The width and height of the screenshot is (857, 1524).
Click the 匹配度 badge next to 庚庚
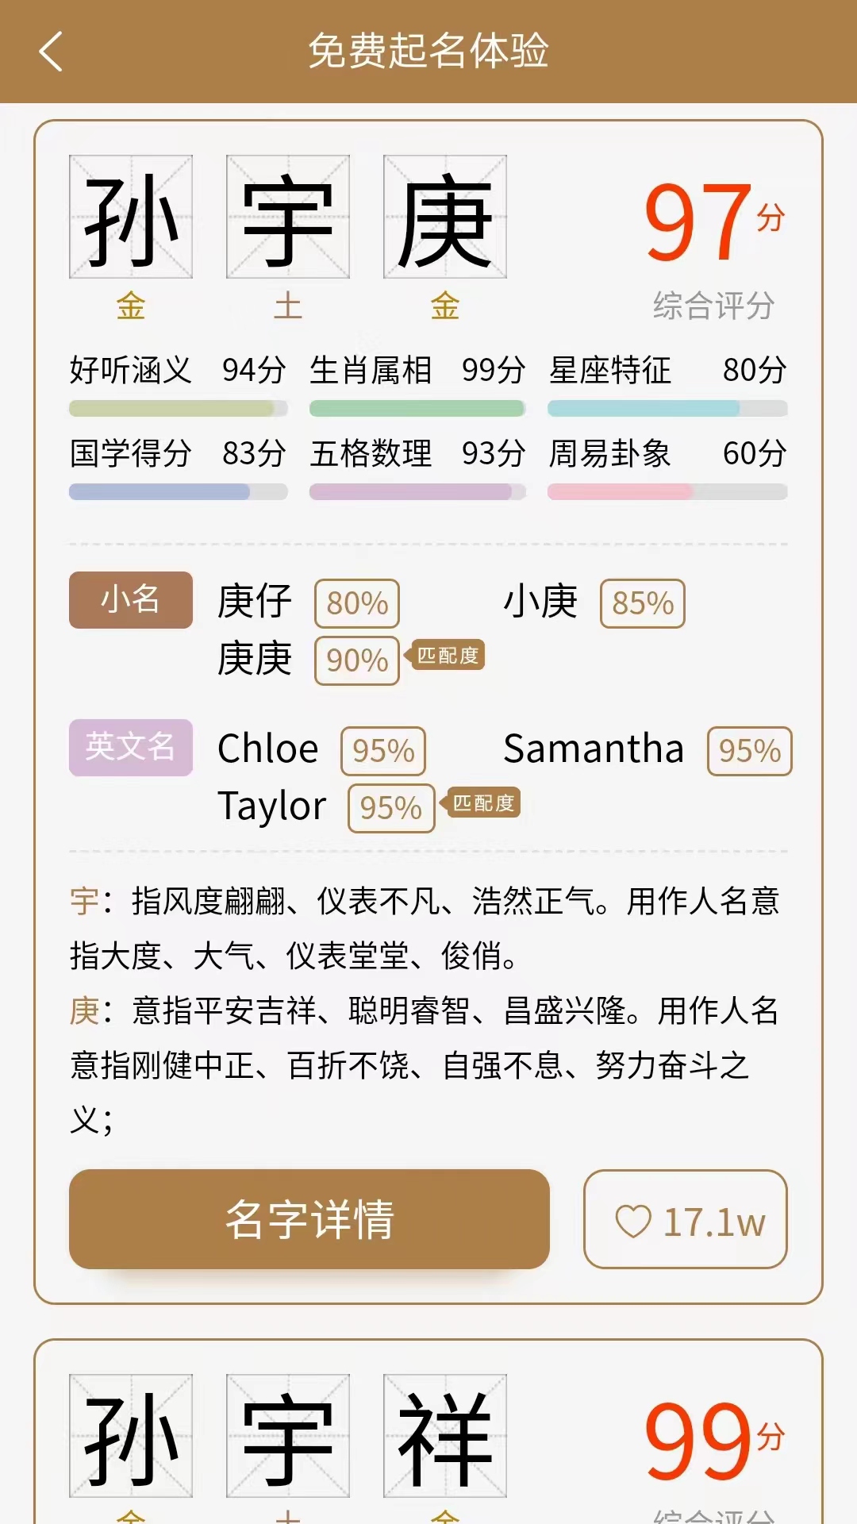pos(447,657)
